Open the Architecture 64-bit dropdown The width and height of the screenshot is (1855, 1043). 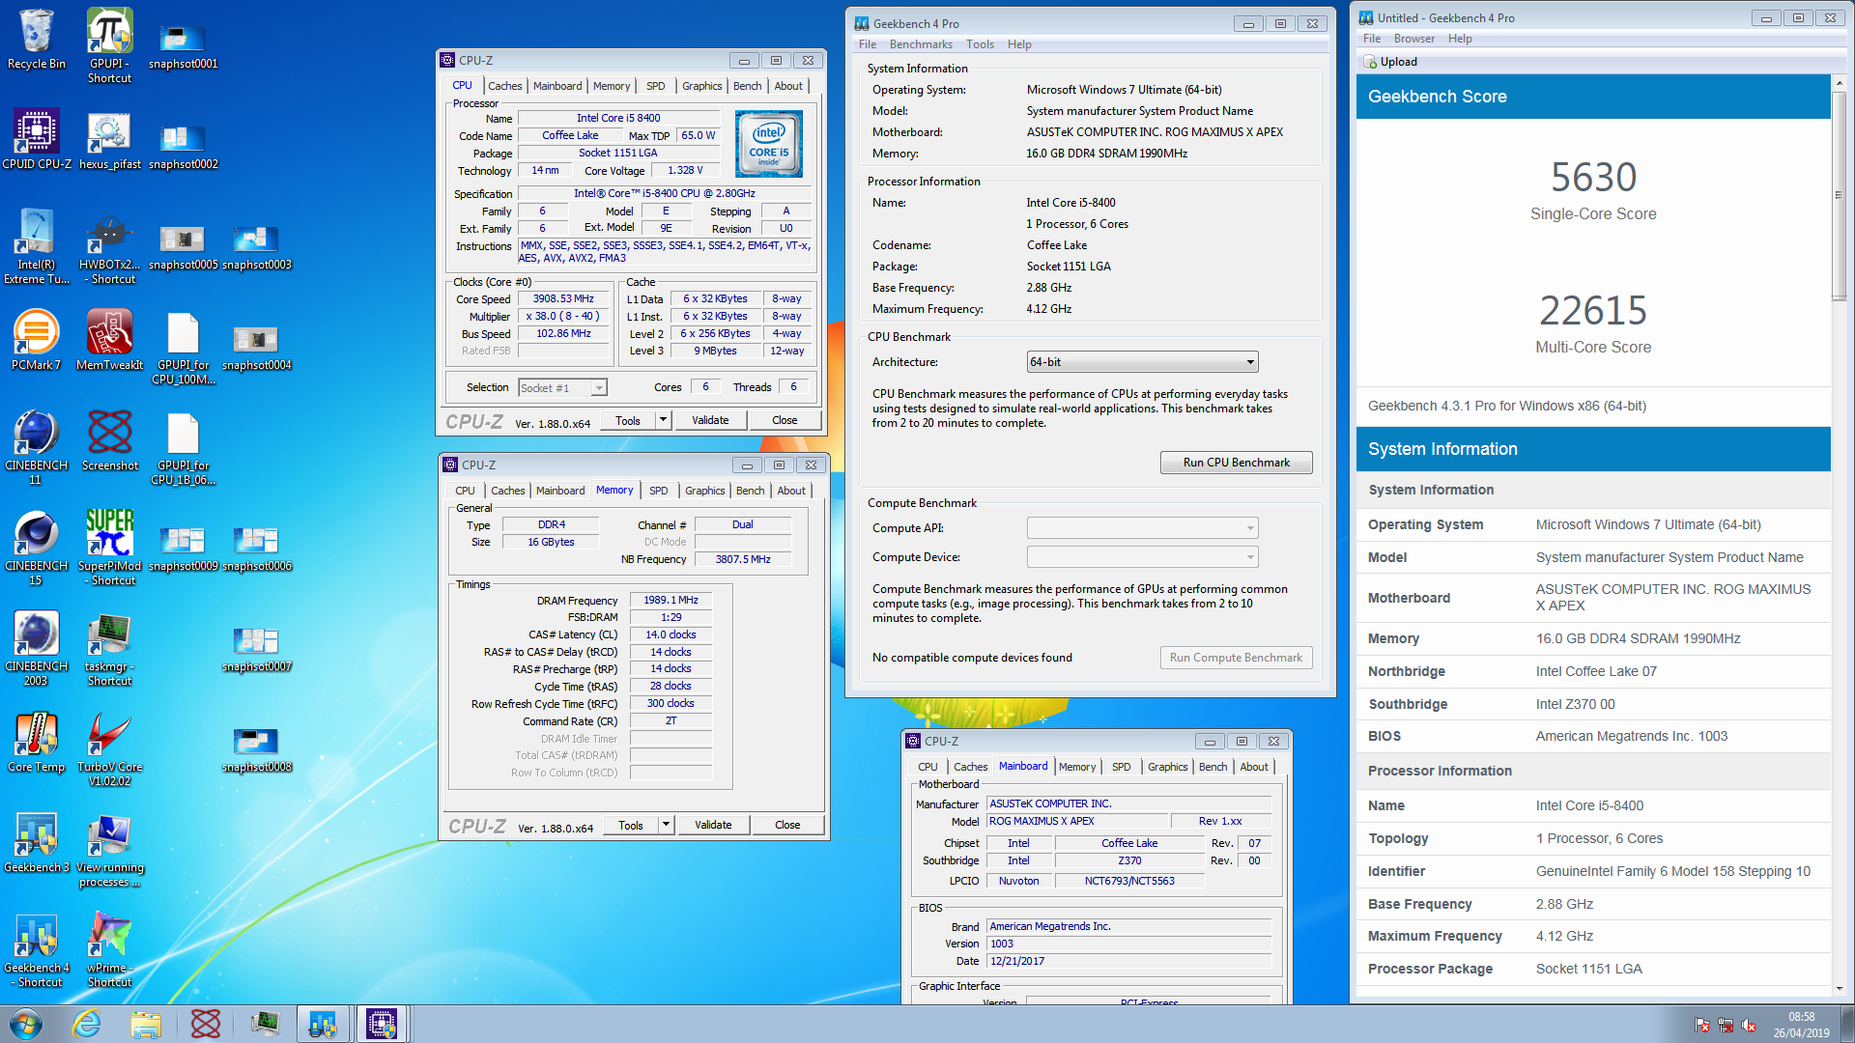(1142, 362)
